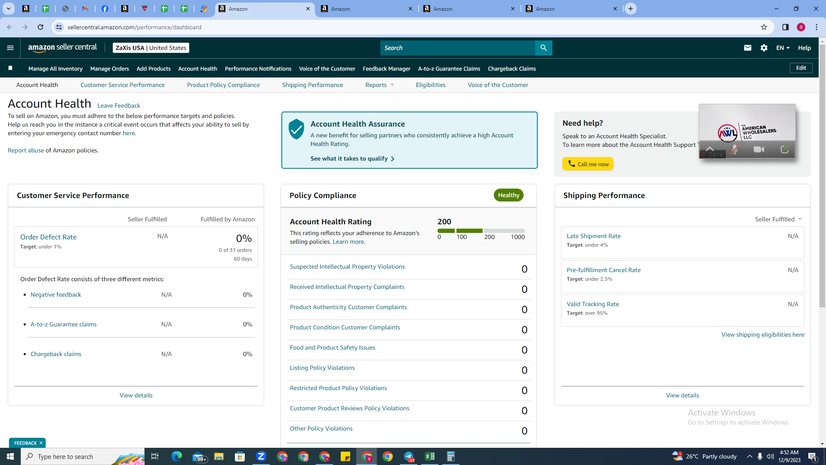Close the FEEDBACK tag
Screen dimensions: 826x465
pos(41,443)
